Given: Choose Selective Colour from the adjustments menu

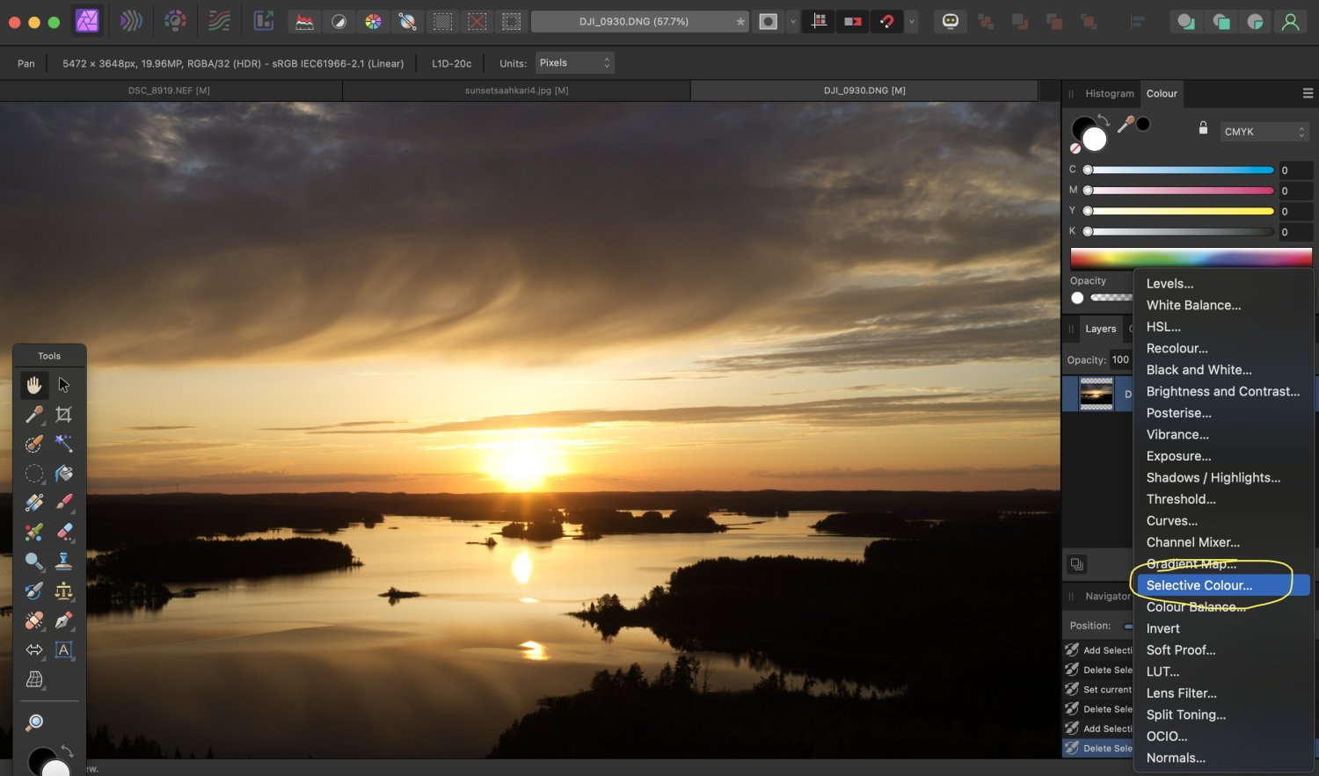Looking at the screenshot, I should 1199,585.
